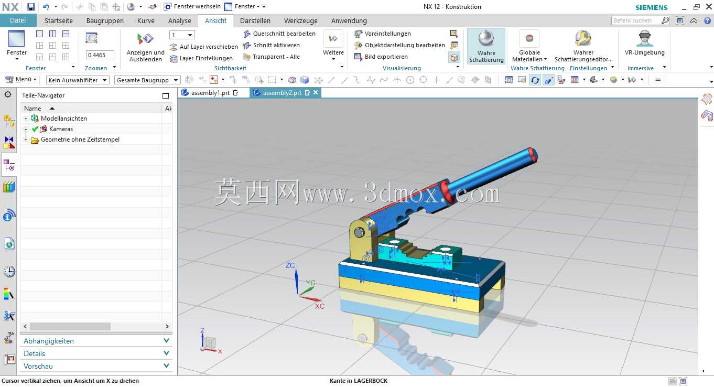Open Voreinstellungen in Visualisierung group
Image resolution: width=714 pixels, height=387 pixels.
click(x=383, y=34)
